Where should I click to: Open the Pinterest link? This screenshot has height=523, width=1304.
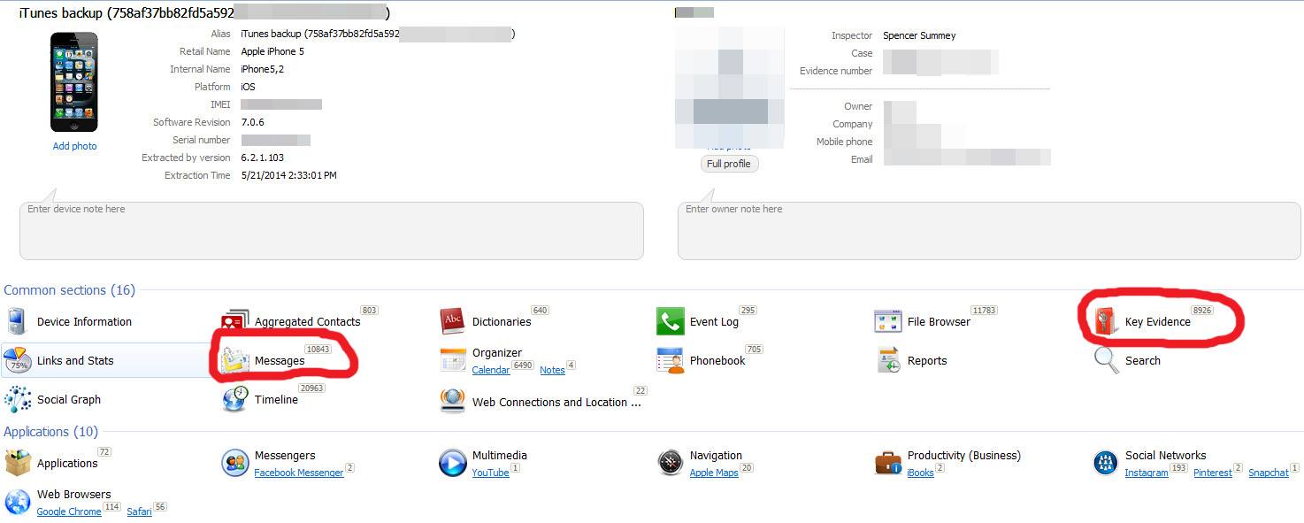click(1213, 473)
